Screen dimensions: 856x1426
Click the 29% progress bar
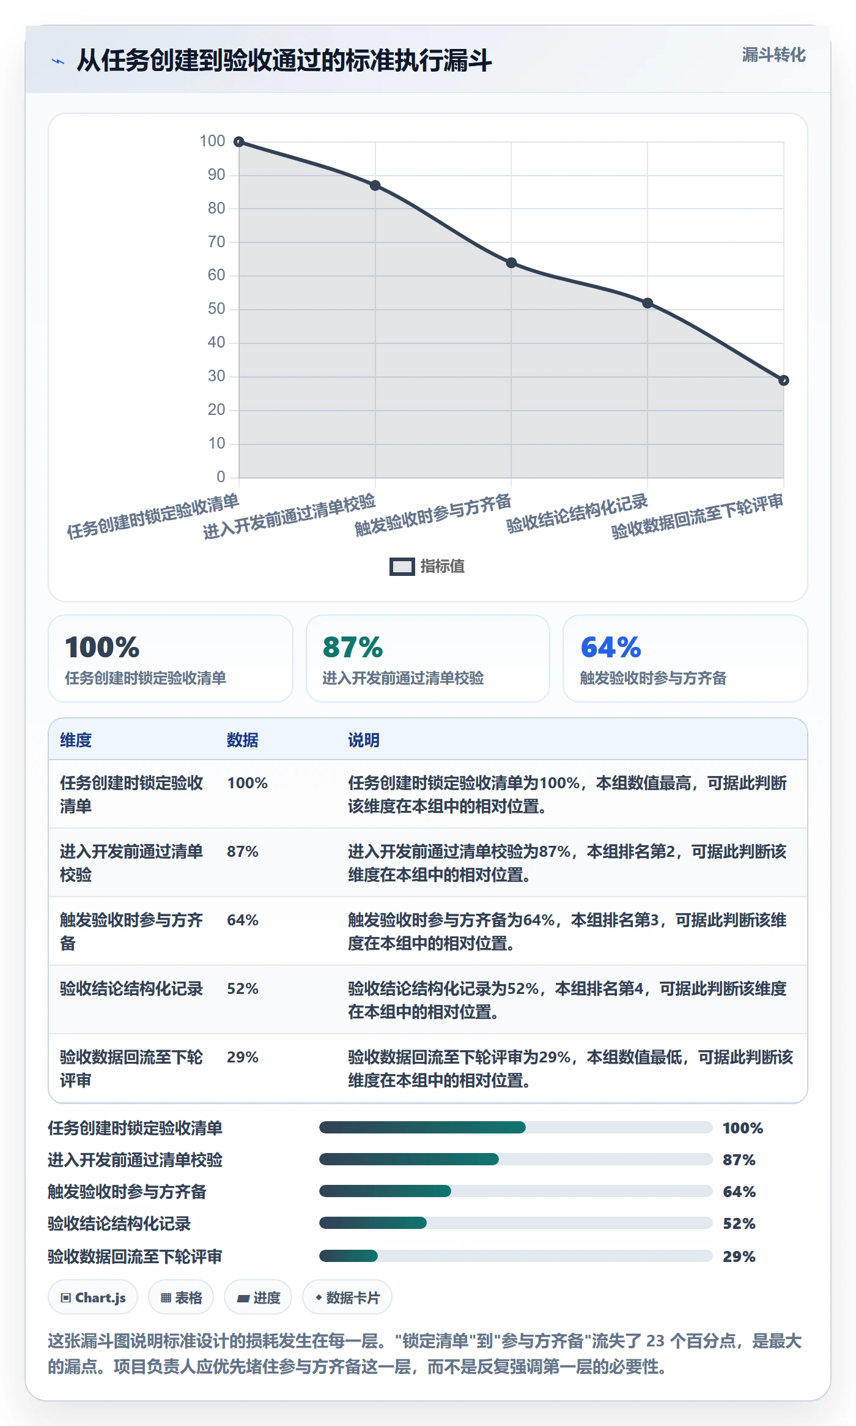pyautogui.click(x=516, y=1256)
